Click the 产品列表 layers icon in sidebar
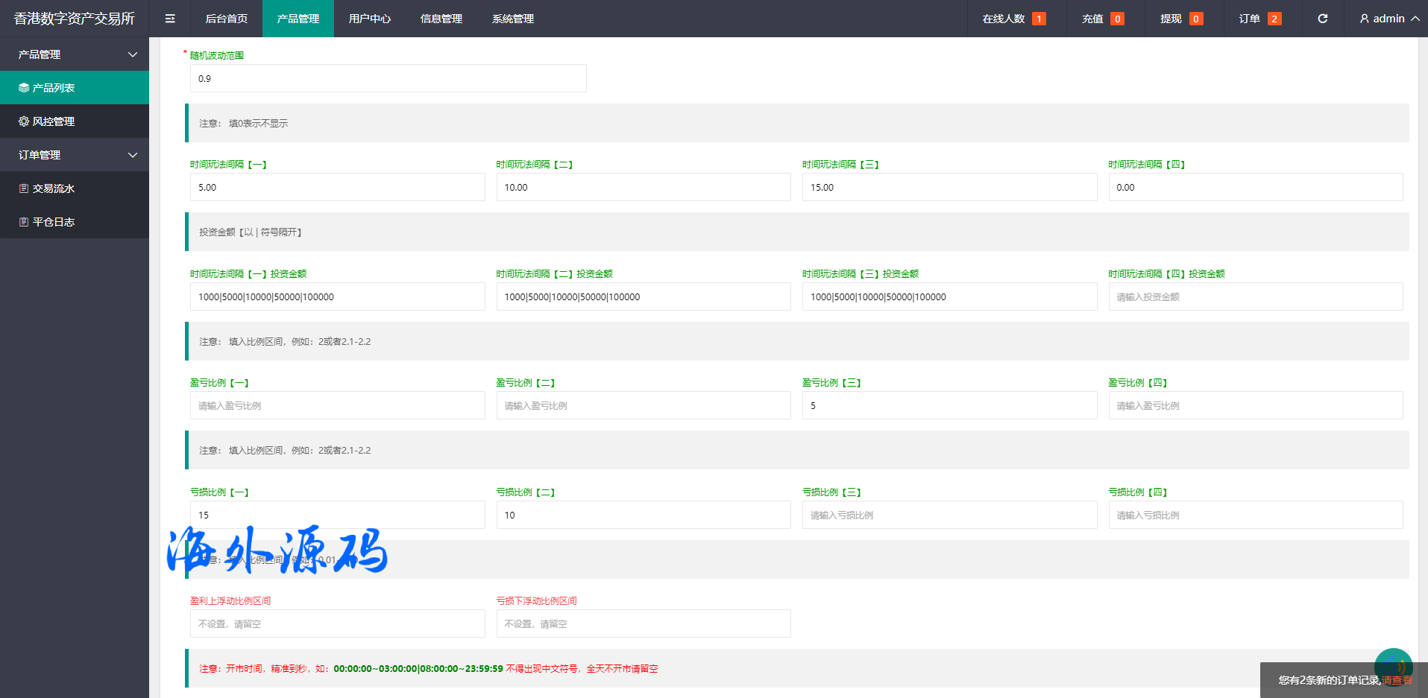 (24, 88)
